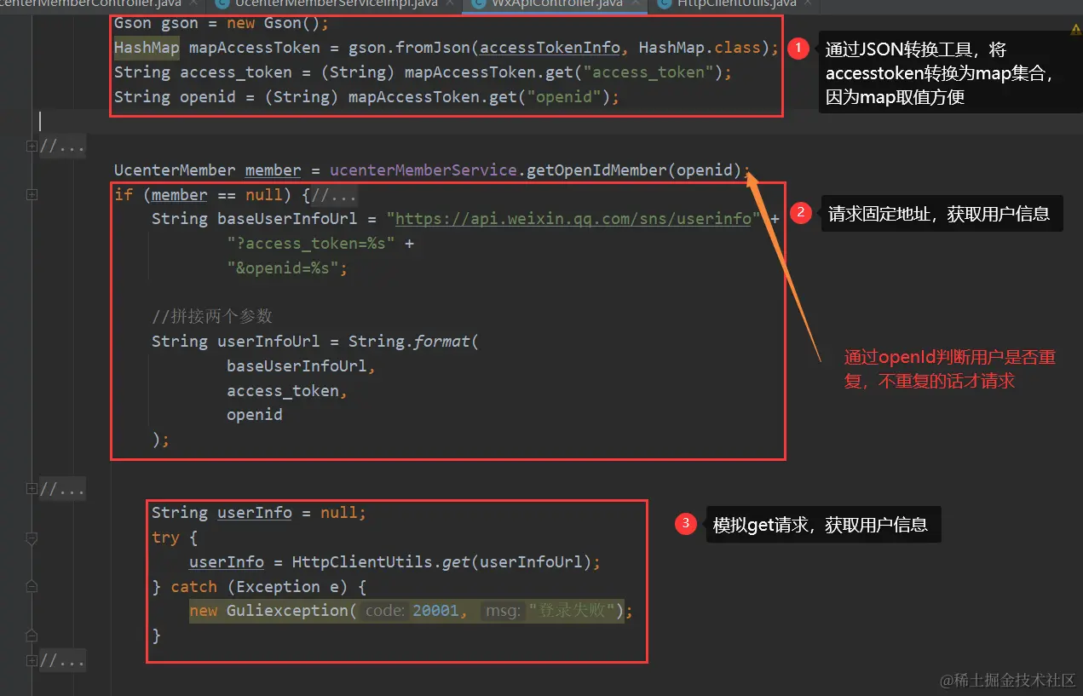Screen dimensions: 1083x696
Task: Switch to the UcenterMemberController.java tab
Action: [x=90, y=4]
